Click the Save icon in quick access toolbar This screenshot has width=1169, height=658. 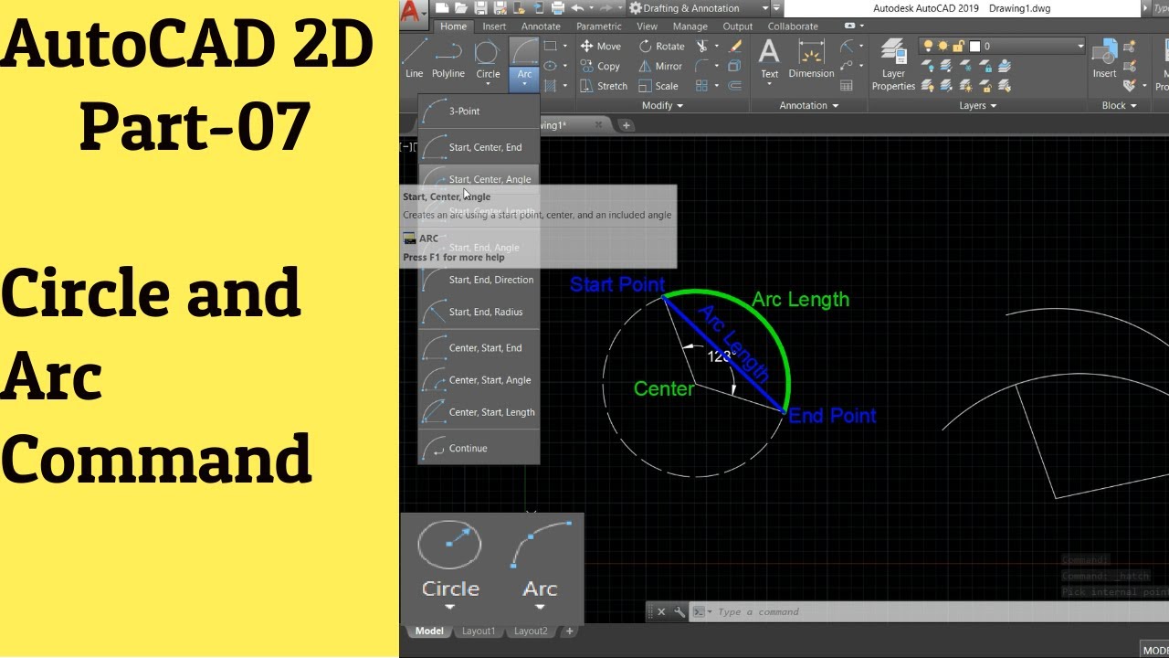pos(480,7)
